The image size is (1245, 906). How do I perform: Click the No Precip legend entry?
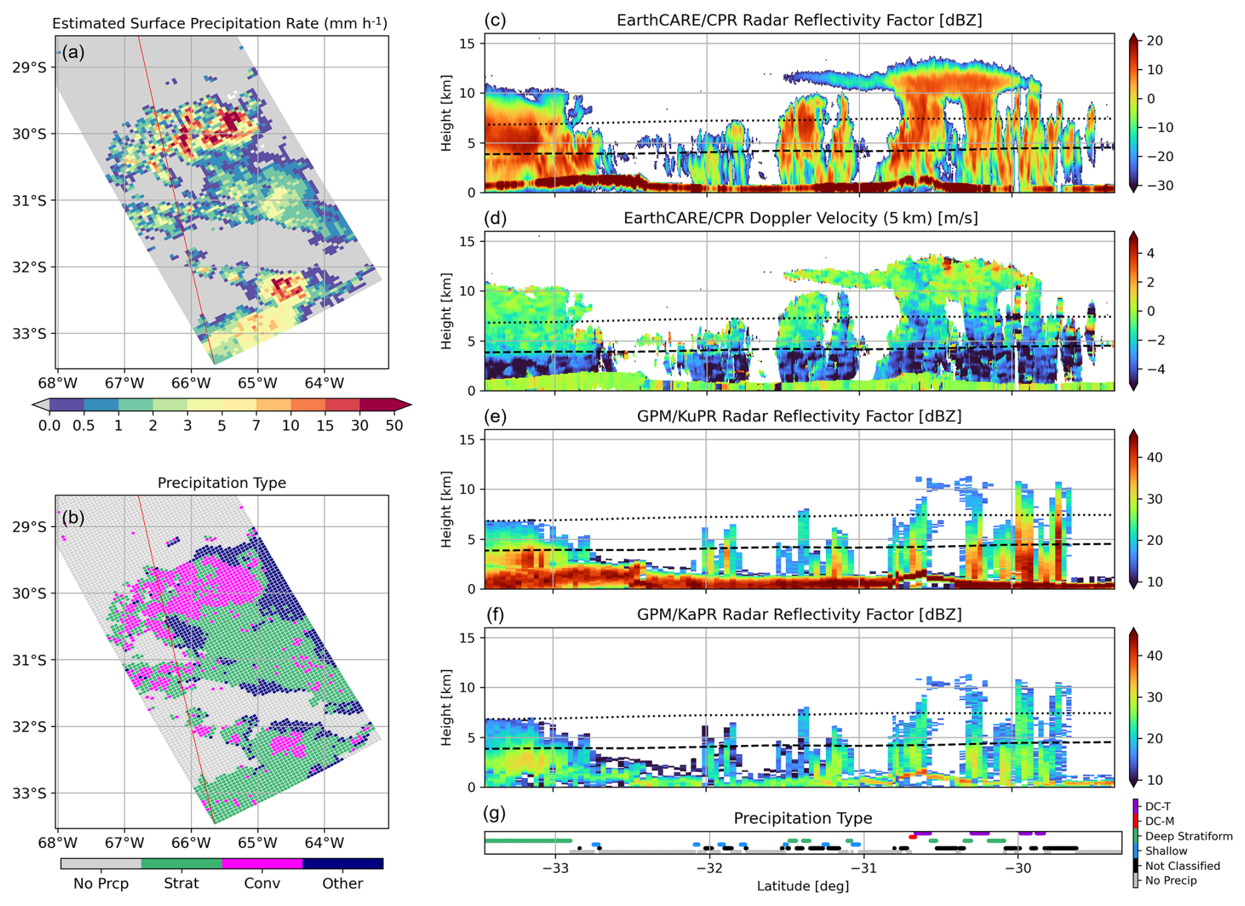1171,880
